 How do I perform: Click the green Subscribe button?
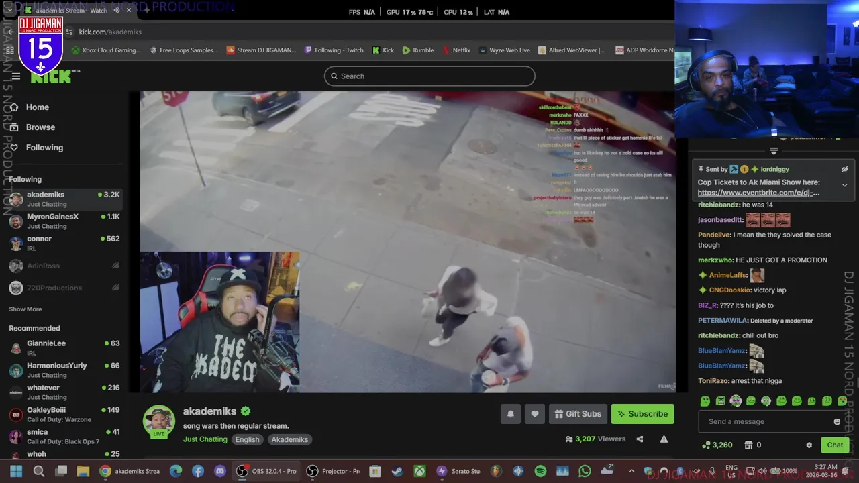click(x=642, y=414)
